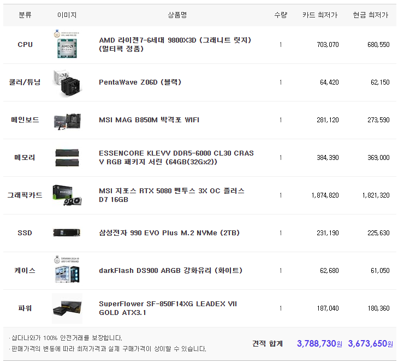Click the CPU category label
The image size is (398, 363).
25,45
